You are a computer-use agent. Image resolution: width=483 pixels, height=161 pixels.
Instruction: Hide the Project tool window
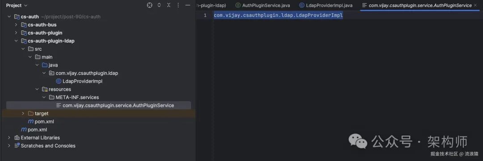187,5
